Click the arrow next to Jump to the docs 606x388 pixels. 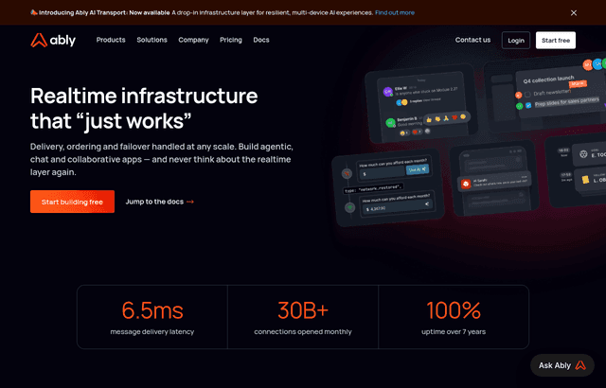tap(190, 202)
